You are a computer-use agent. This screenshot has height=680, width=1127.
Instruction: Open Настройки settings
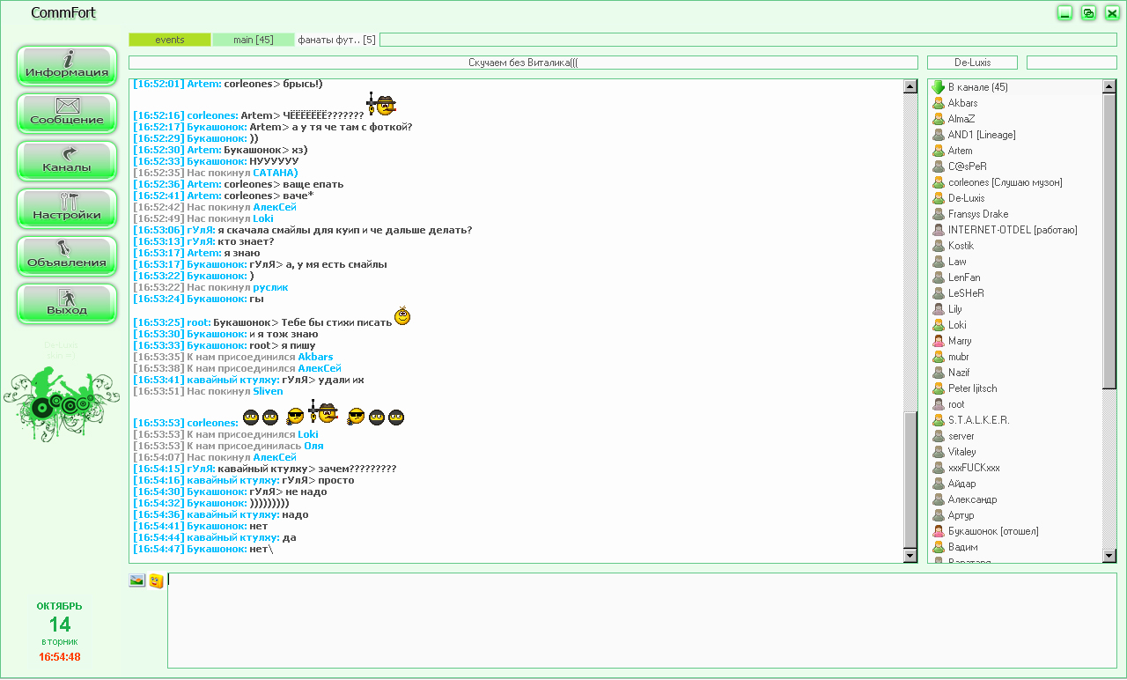pyautogui.click(x=67, y=209)
